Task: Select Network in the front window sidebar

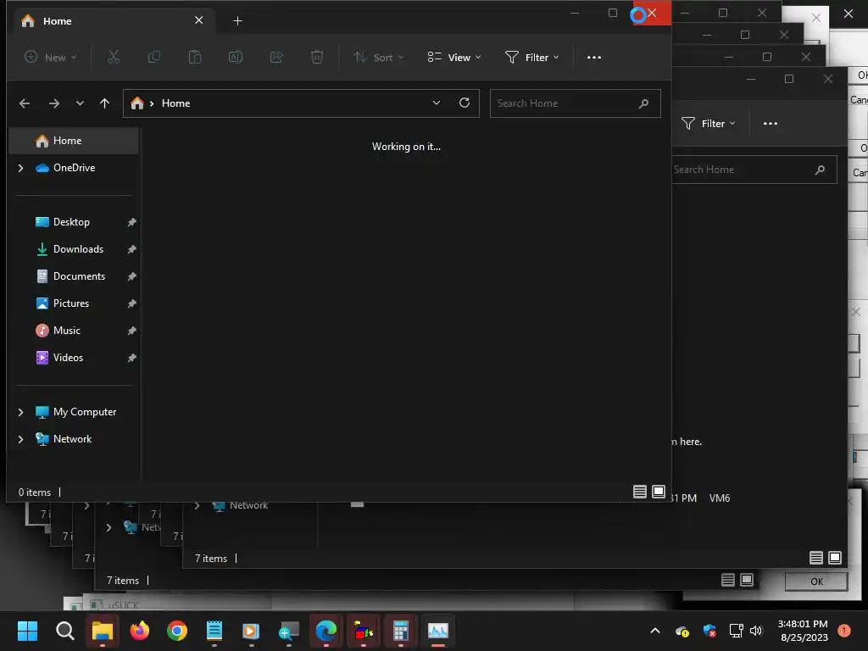Action: (74, 439)
